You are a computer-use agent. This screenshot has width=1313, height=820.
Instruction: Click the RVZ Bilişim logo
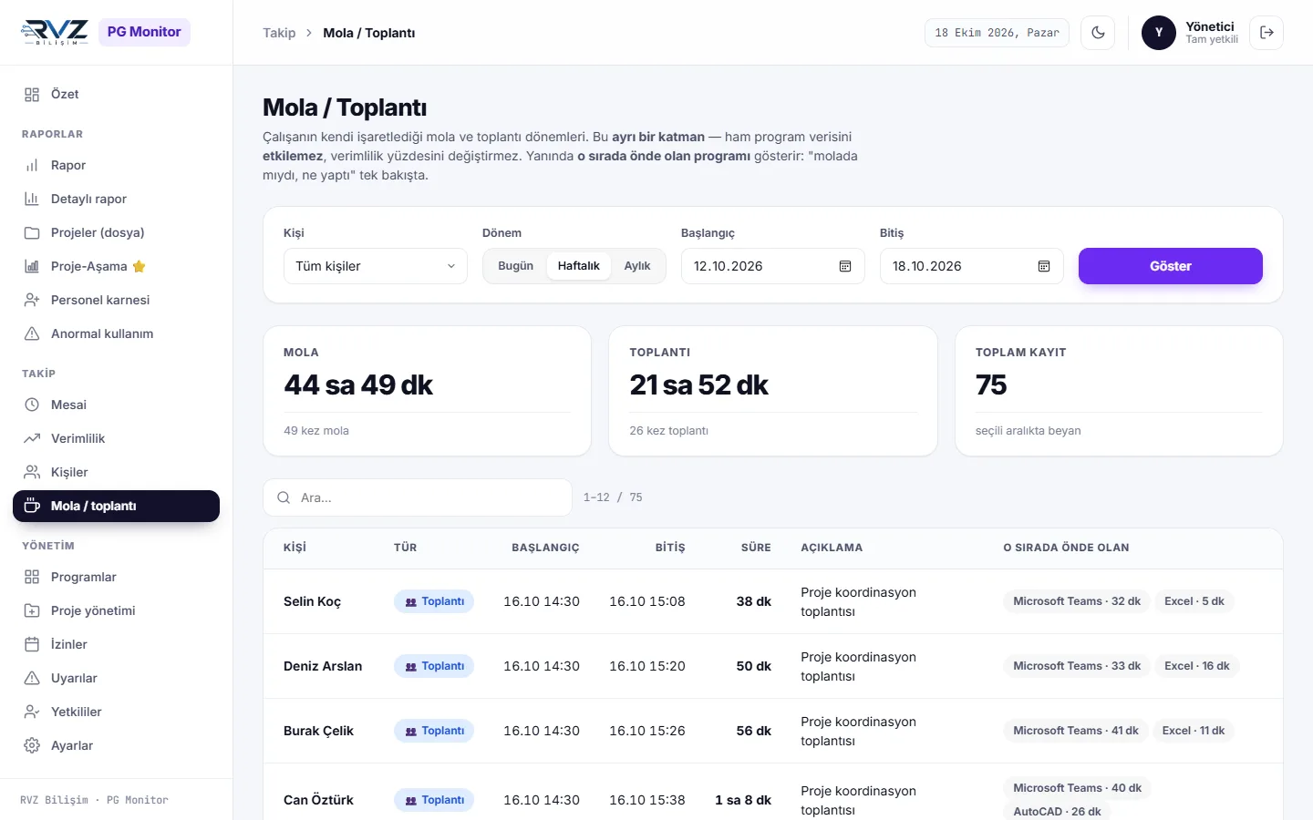54,32
